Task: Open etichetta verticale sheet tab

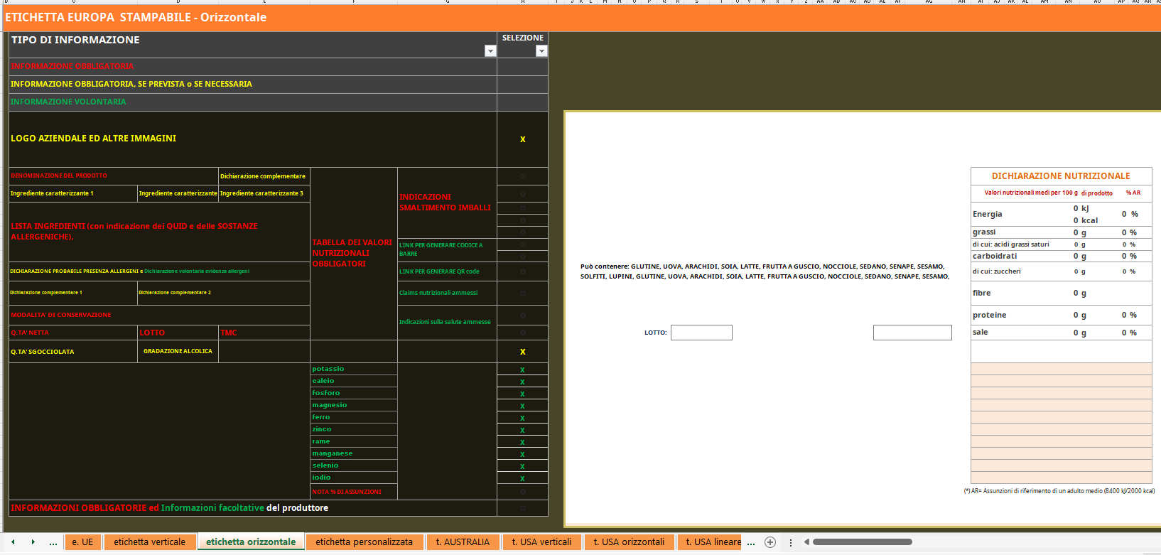Action: pos(149,542)
